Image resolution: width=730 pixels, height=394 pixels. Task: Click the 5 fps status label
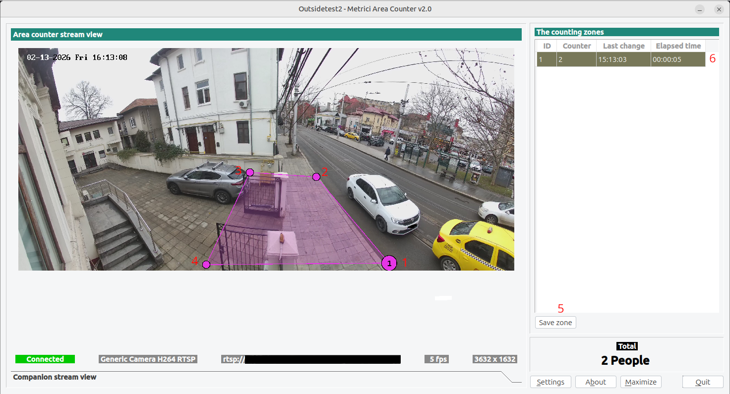437,359
